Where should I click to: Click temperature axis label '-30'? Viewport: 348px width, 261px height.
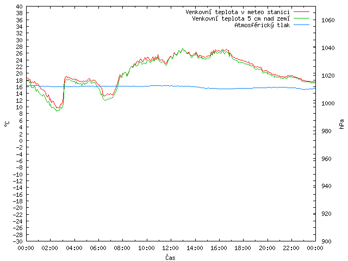(18, 241)
